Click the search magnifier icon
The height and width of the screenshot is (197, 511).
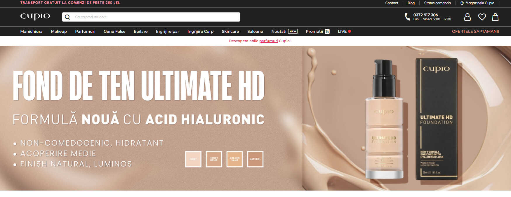[67, 17]
